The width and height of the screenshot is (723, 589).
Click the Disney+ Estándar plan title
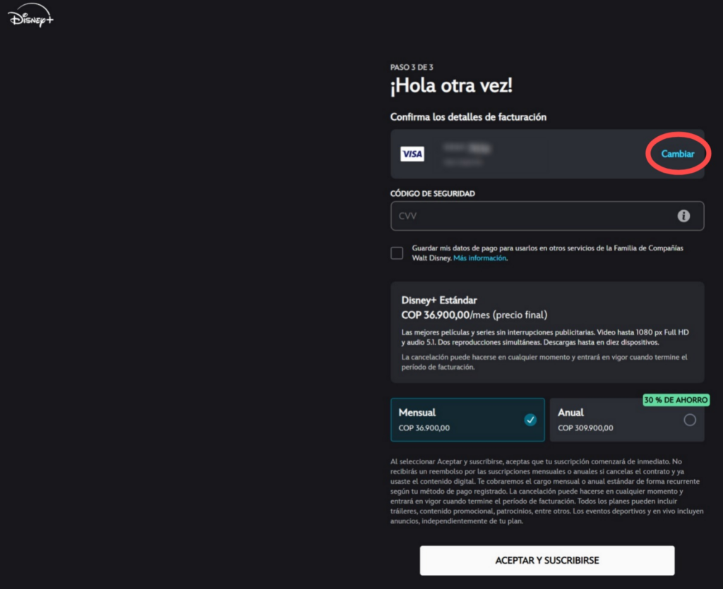(439, 300)
